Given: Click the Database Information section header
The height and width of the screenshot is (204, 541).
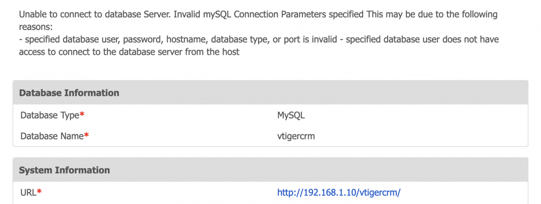Looking at the screenshot, I should pos(69,93).
